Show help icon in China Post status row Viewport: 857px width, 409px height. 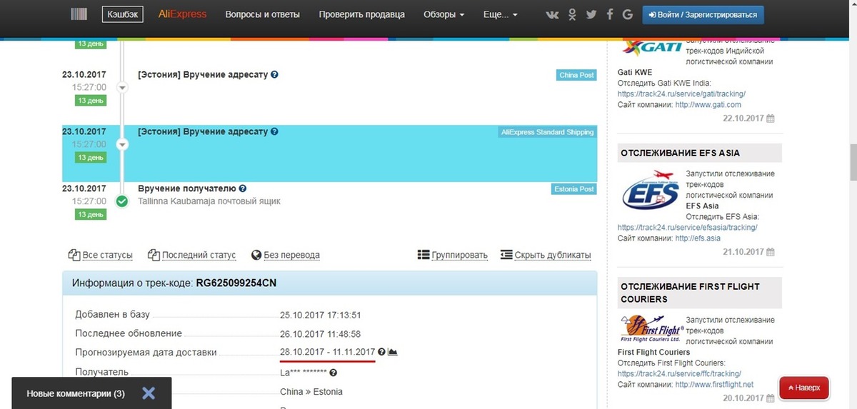[x=275, y=74]
